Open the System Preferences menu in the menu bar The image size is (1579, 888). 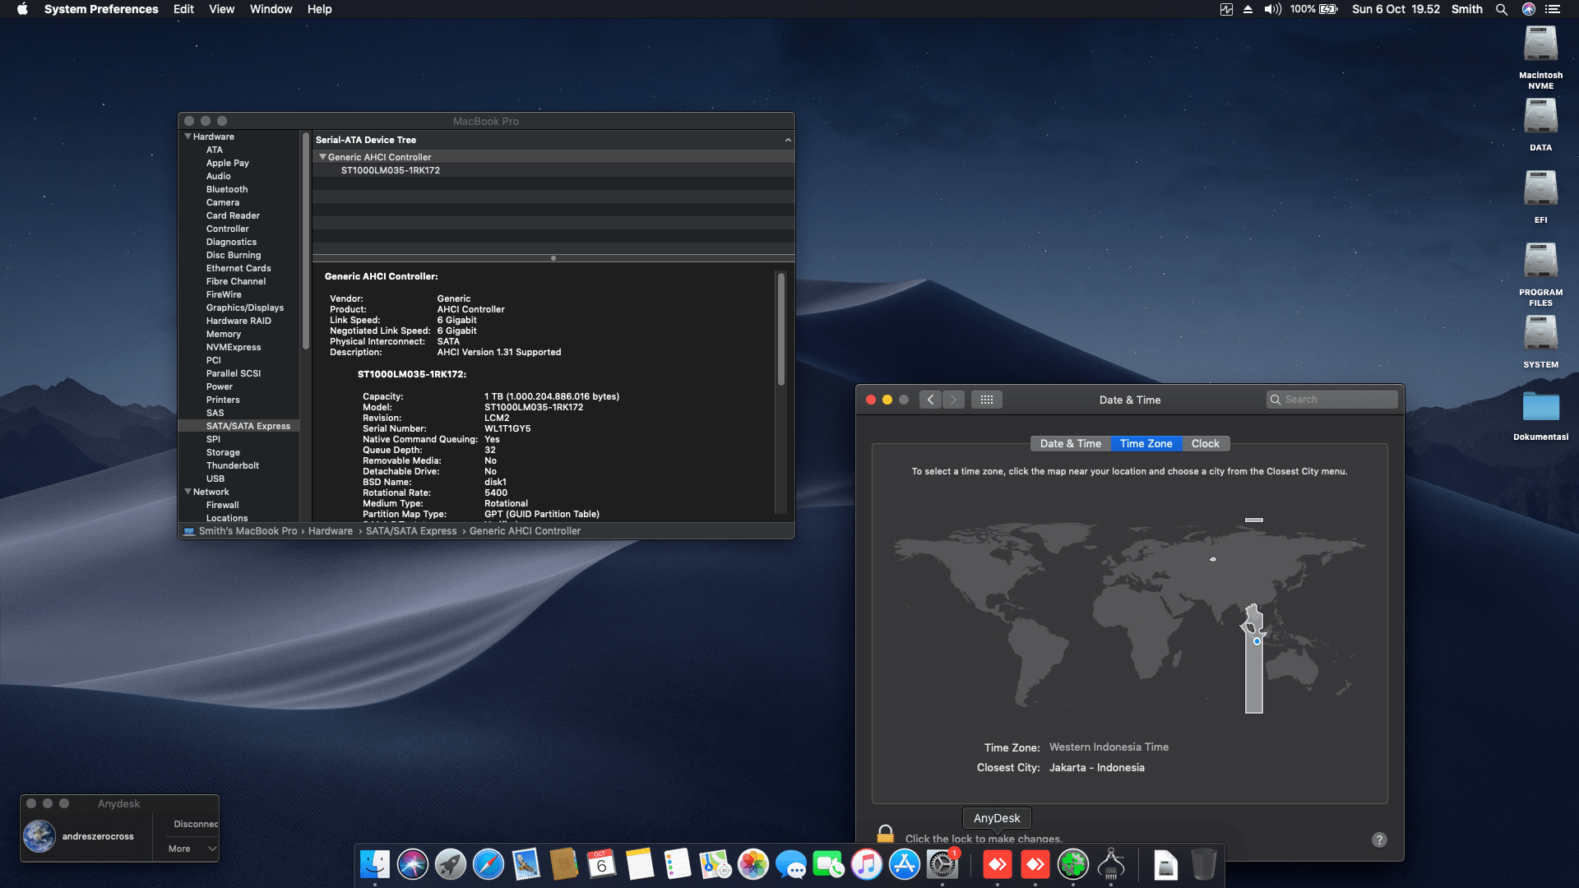click(x=101, y=9)
